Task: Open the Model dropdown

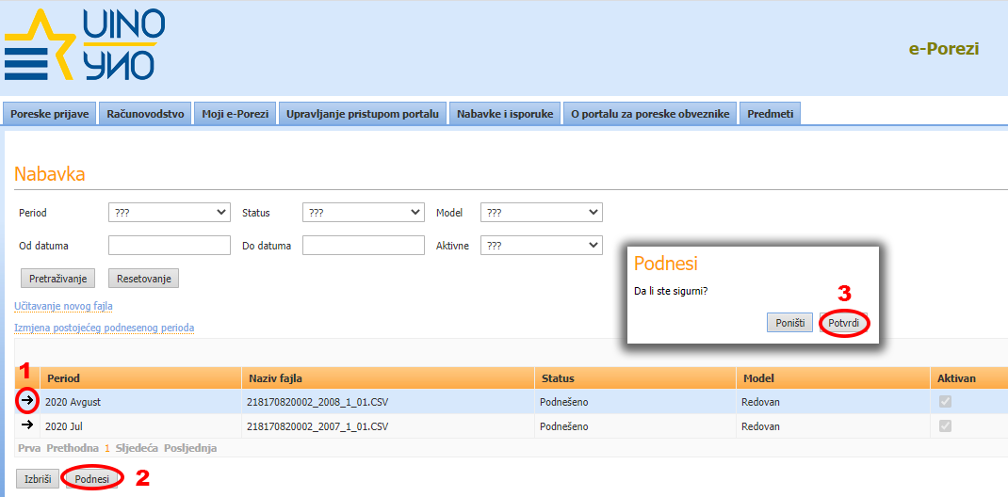Action: tap(542, 212)
